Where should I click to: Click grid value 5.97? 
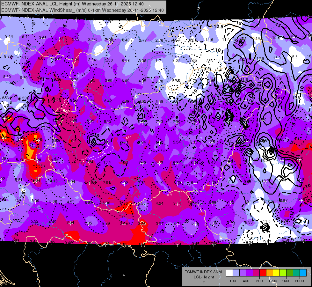point(59,39)
